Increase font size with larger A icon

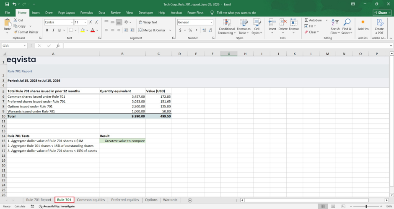pos(91,22)
